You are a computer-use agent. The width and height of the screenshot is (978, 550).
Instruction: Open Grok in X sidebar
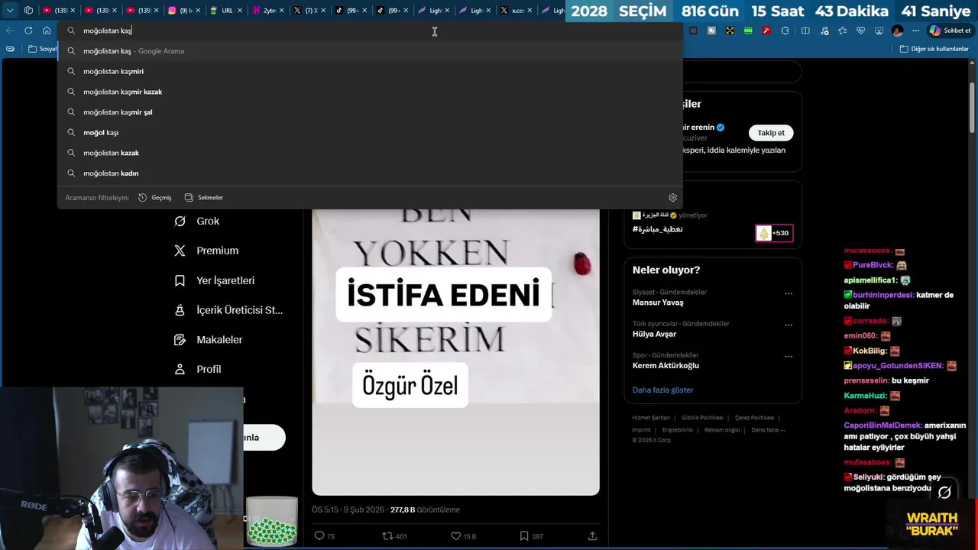tap(197, 221)
